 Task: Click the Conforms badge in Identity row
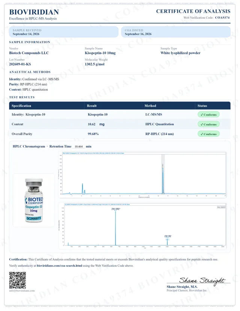click(x=208, y=115)
